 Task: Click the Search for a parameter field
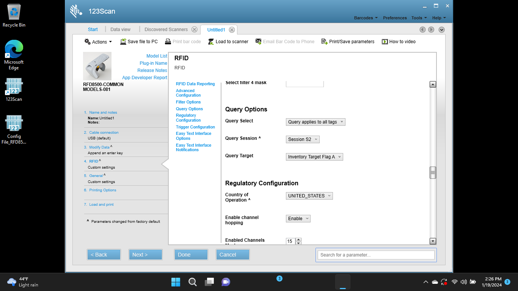click(376, 255)
